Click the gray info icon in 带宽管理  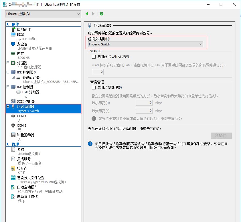click(94, 119)
